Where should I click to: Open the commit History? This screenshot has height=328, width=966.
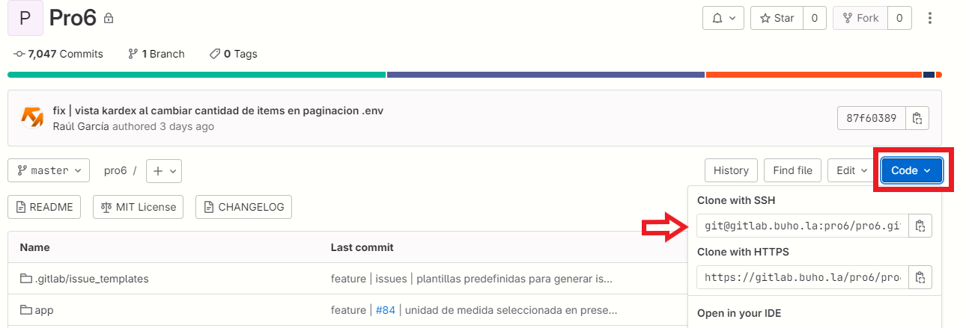coord(731,170)
